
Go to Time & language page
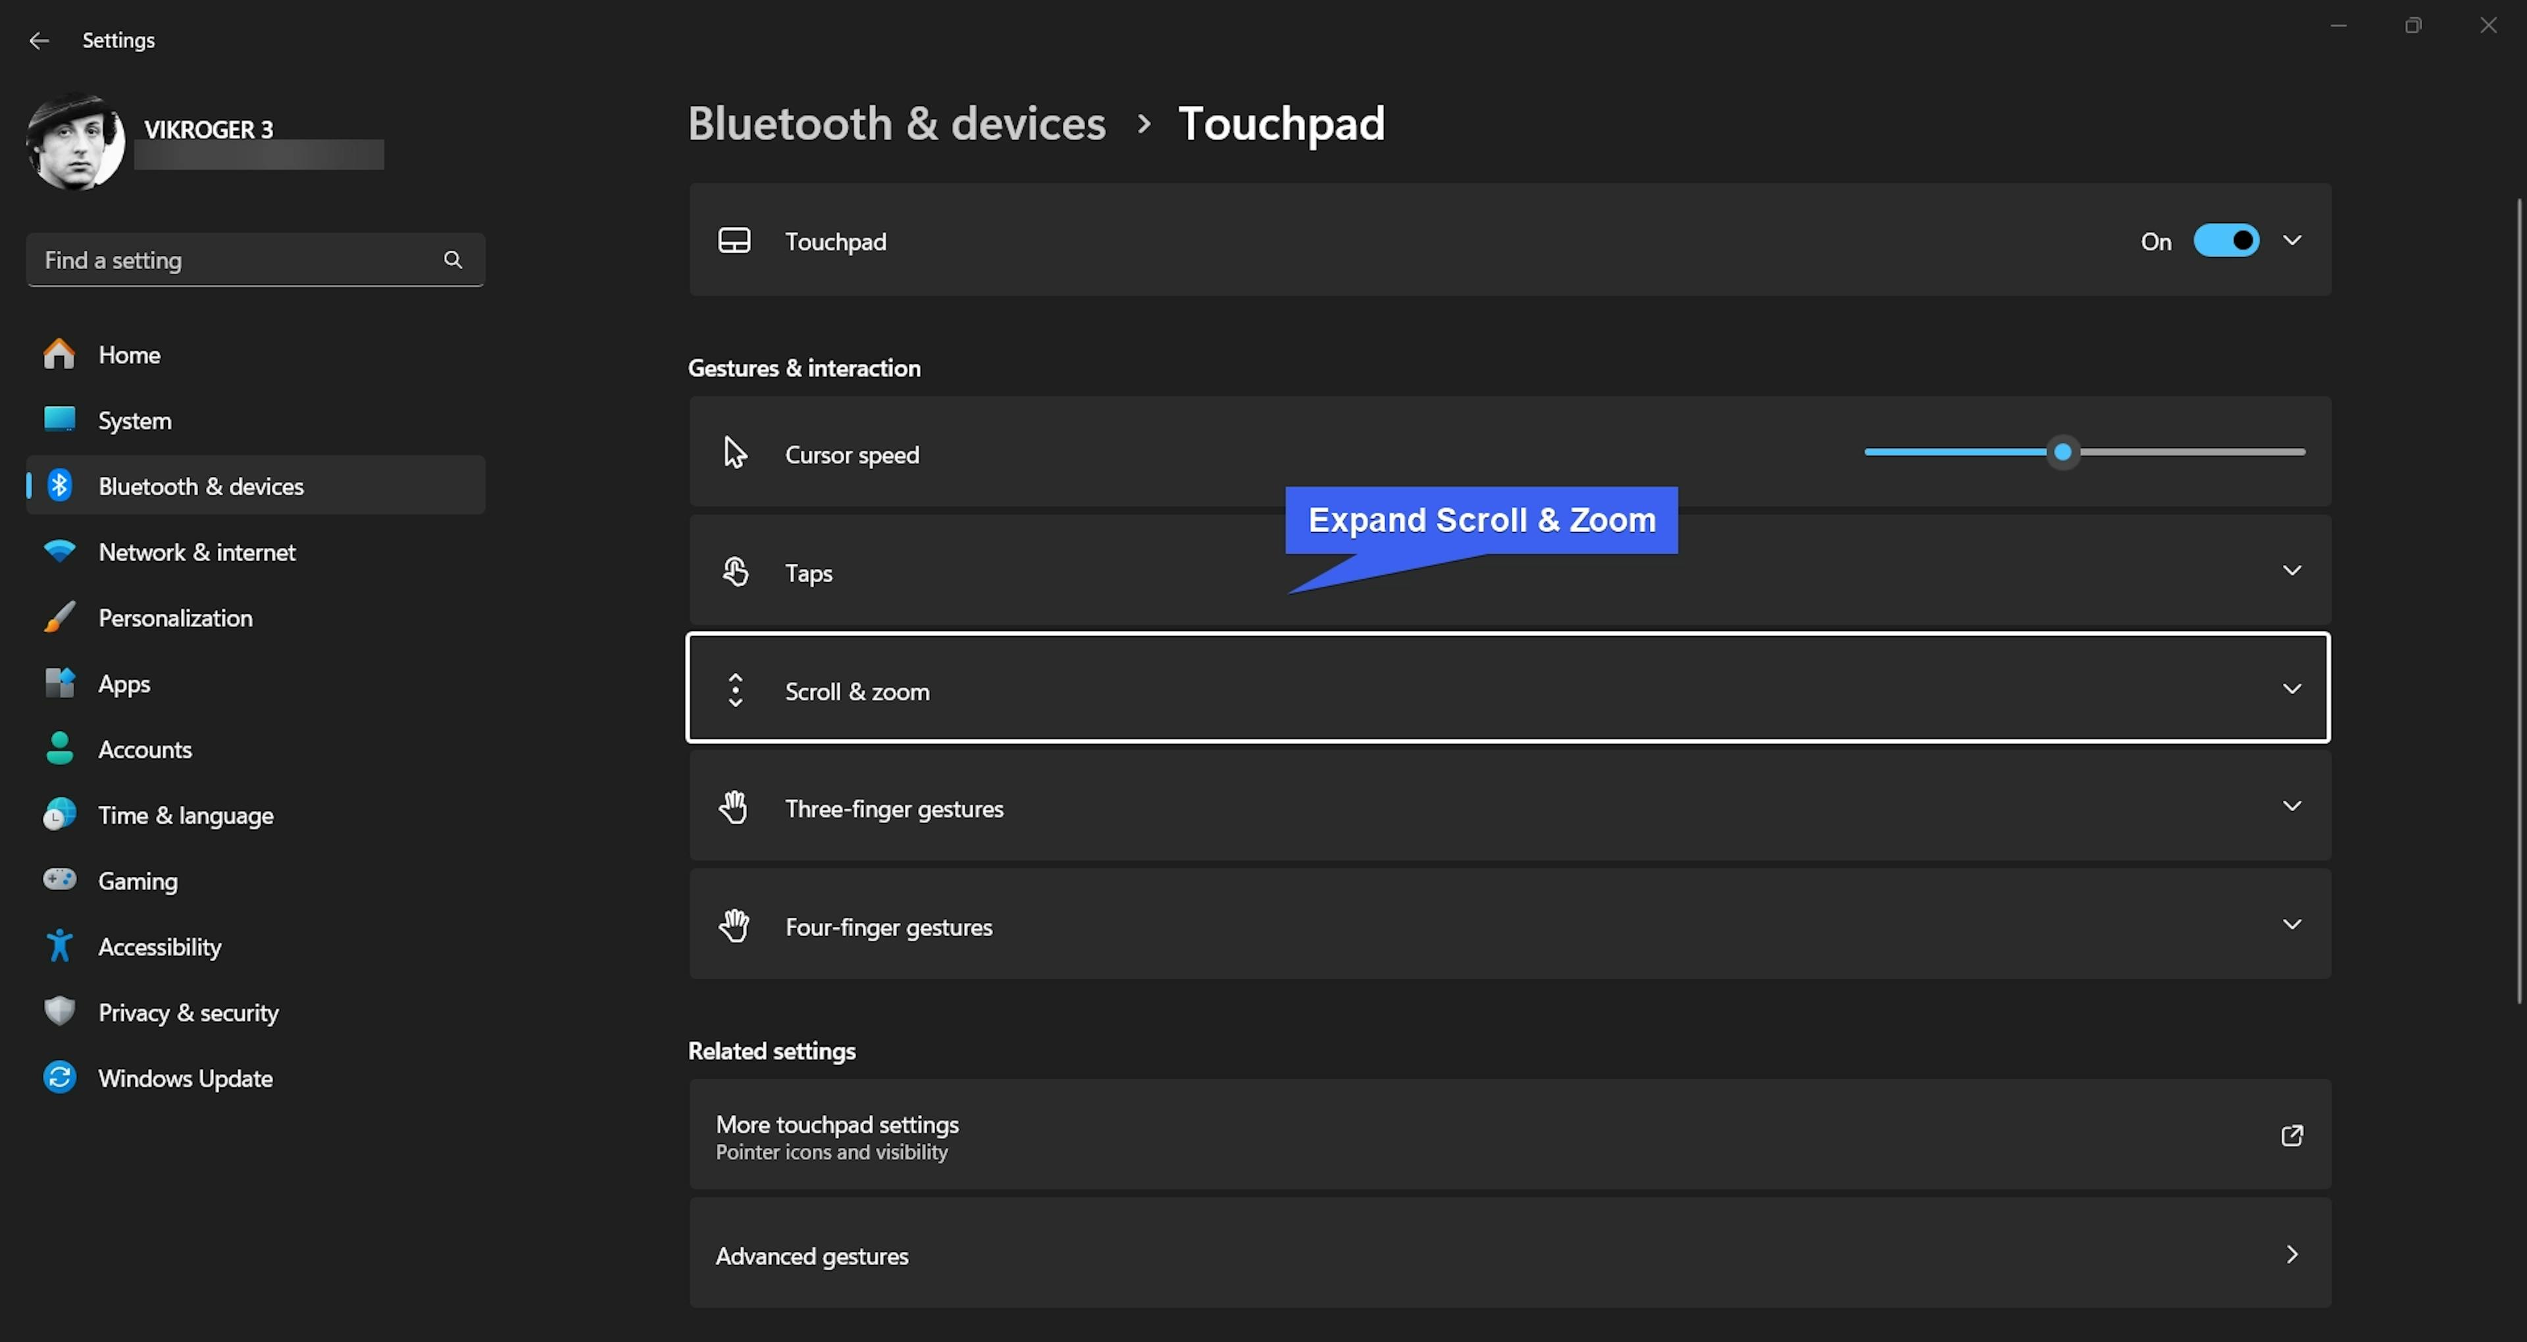(x=186, y=815)
